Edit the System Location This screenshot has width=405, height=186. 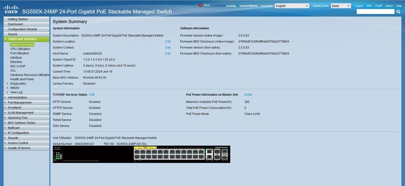[x=168, y=41]
